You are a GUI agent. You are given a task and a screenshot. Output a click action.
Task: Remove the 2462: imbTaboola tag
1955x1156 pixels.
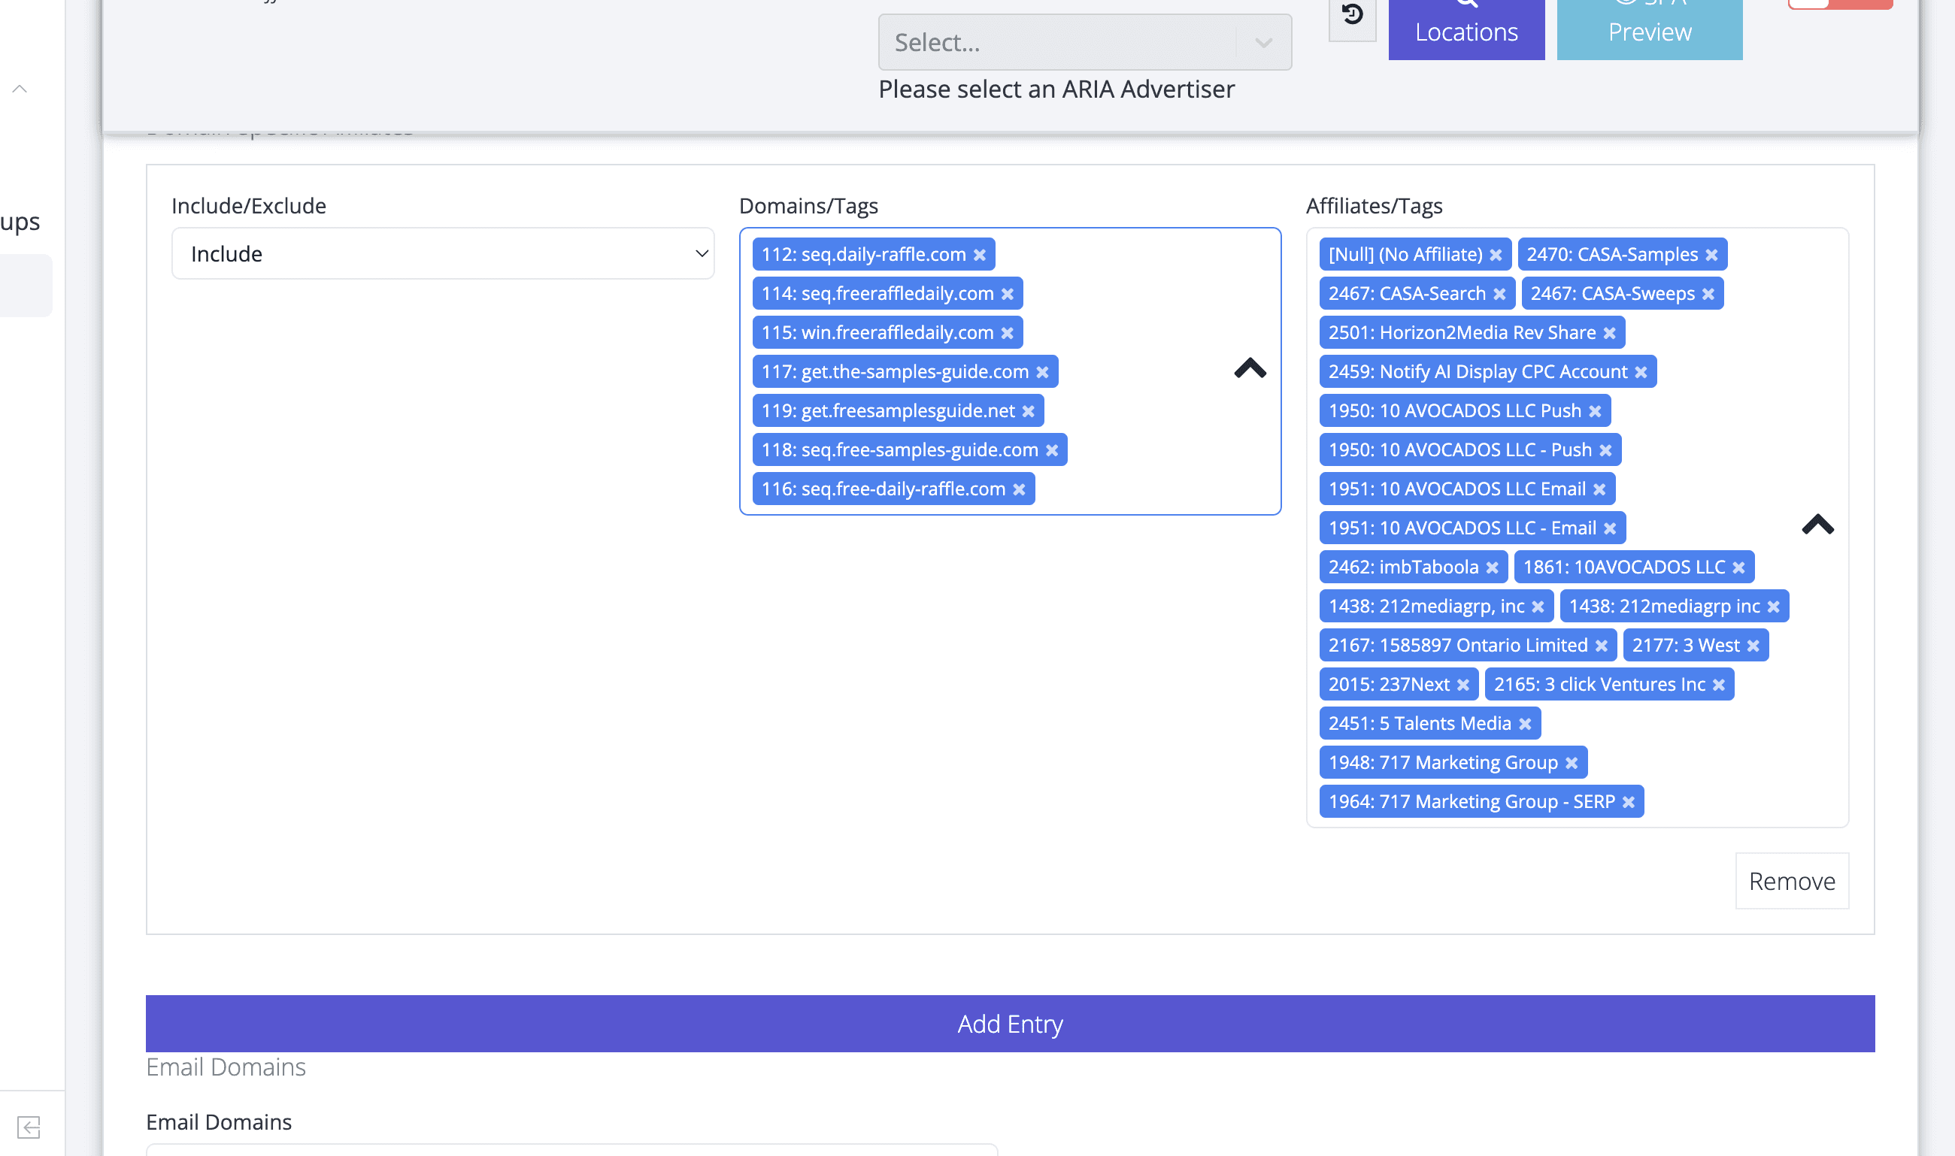click(x=1492, y=567)
